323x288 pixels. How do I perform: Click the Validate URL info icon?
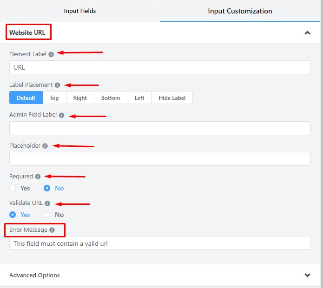(x=47, y=203)
